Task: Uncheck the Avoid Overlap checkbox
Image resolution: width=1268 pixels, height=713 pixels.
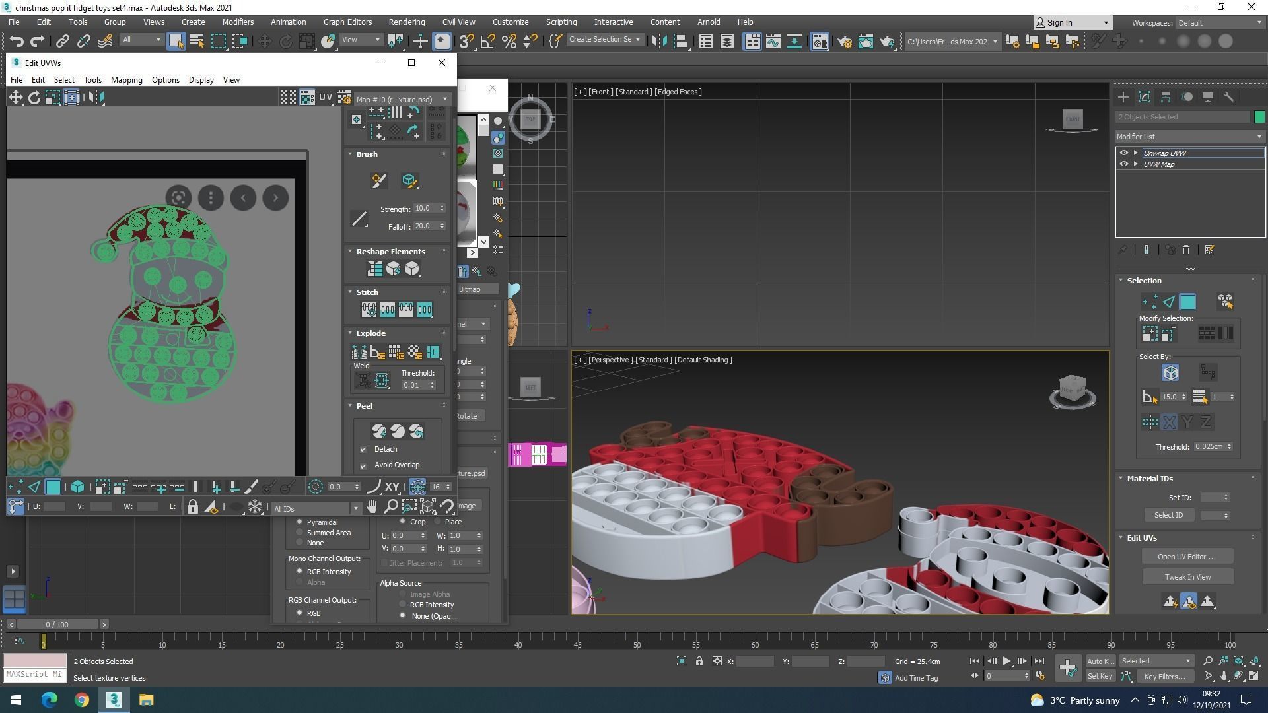Action: [x=363, y=465]
